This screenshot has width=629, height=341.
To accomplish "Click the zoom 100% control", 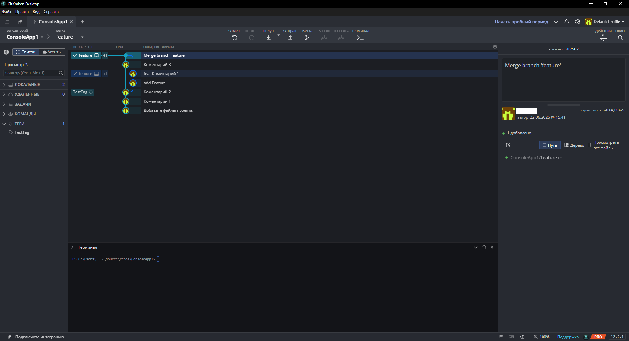I will (542, 337).
